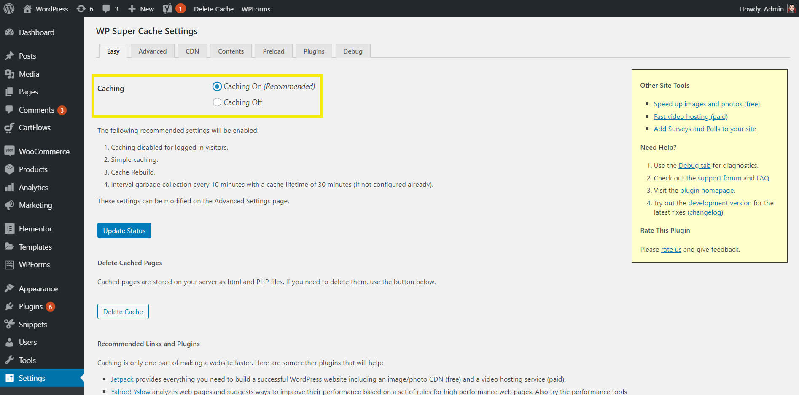
Task: Click the CartFlows sidebar icon
Action: point(9,128)
